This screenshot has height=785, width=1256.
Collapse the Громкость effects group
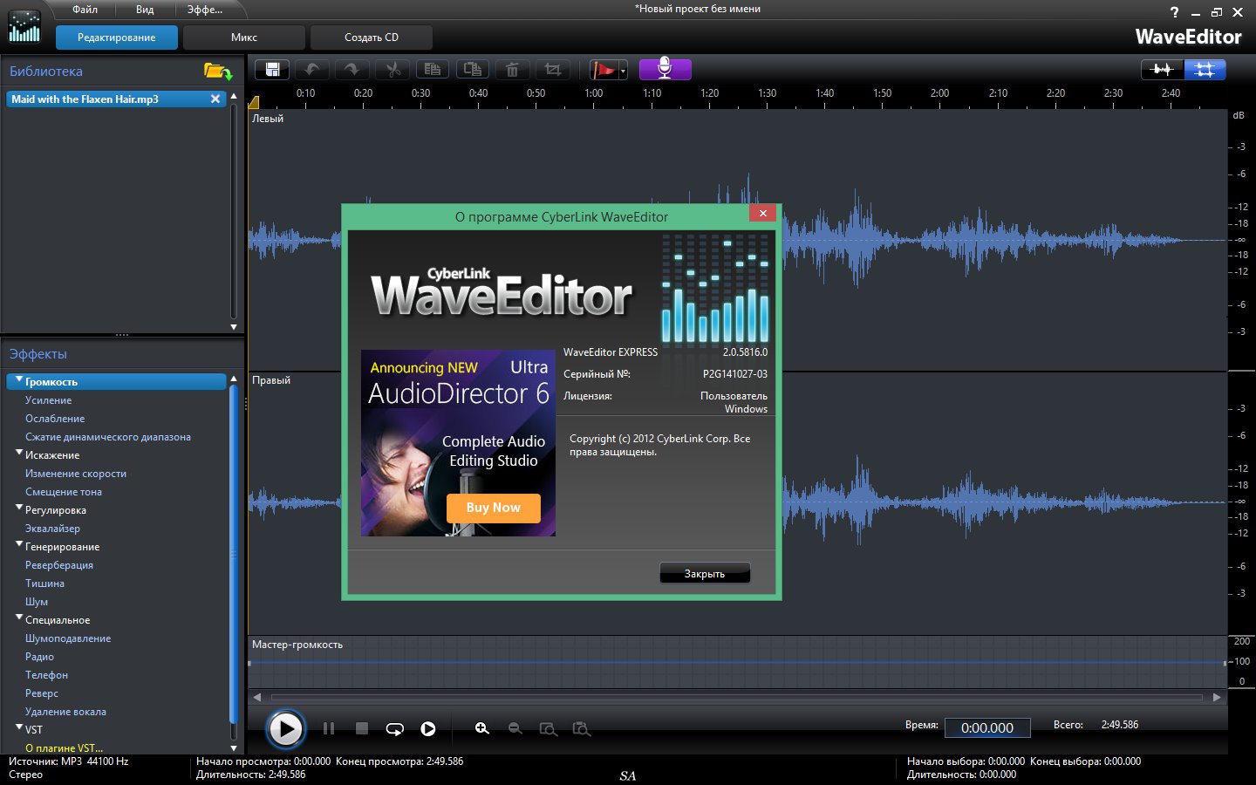[x=19, y=379]
